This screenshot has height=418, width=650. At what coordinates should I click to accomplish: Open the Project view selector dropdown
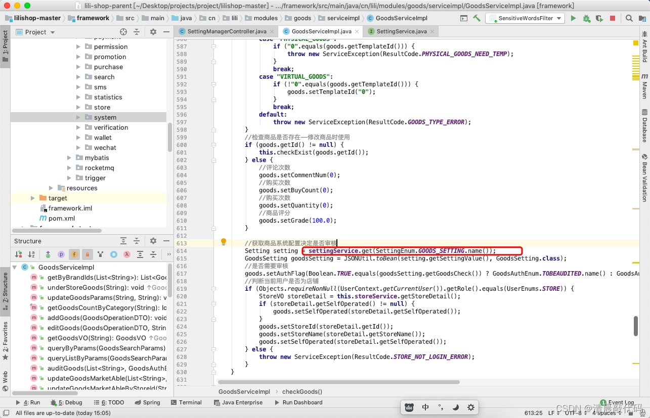click(35, 32)
